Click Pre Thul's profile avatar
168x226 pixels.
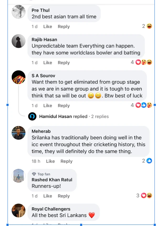coord(19,12)
